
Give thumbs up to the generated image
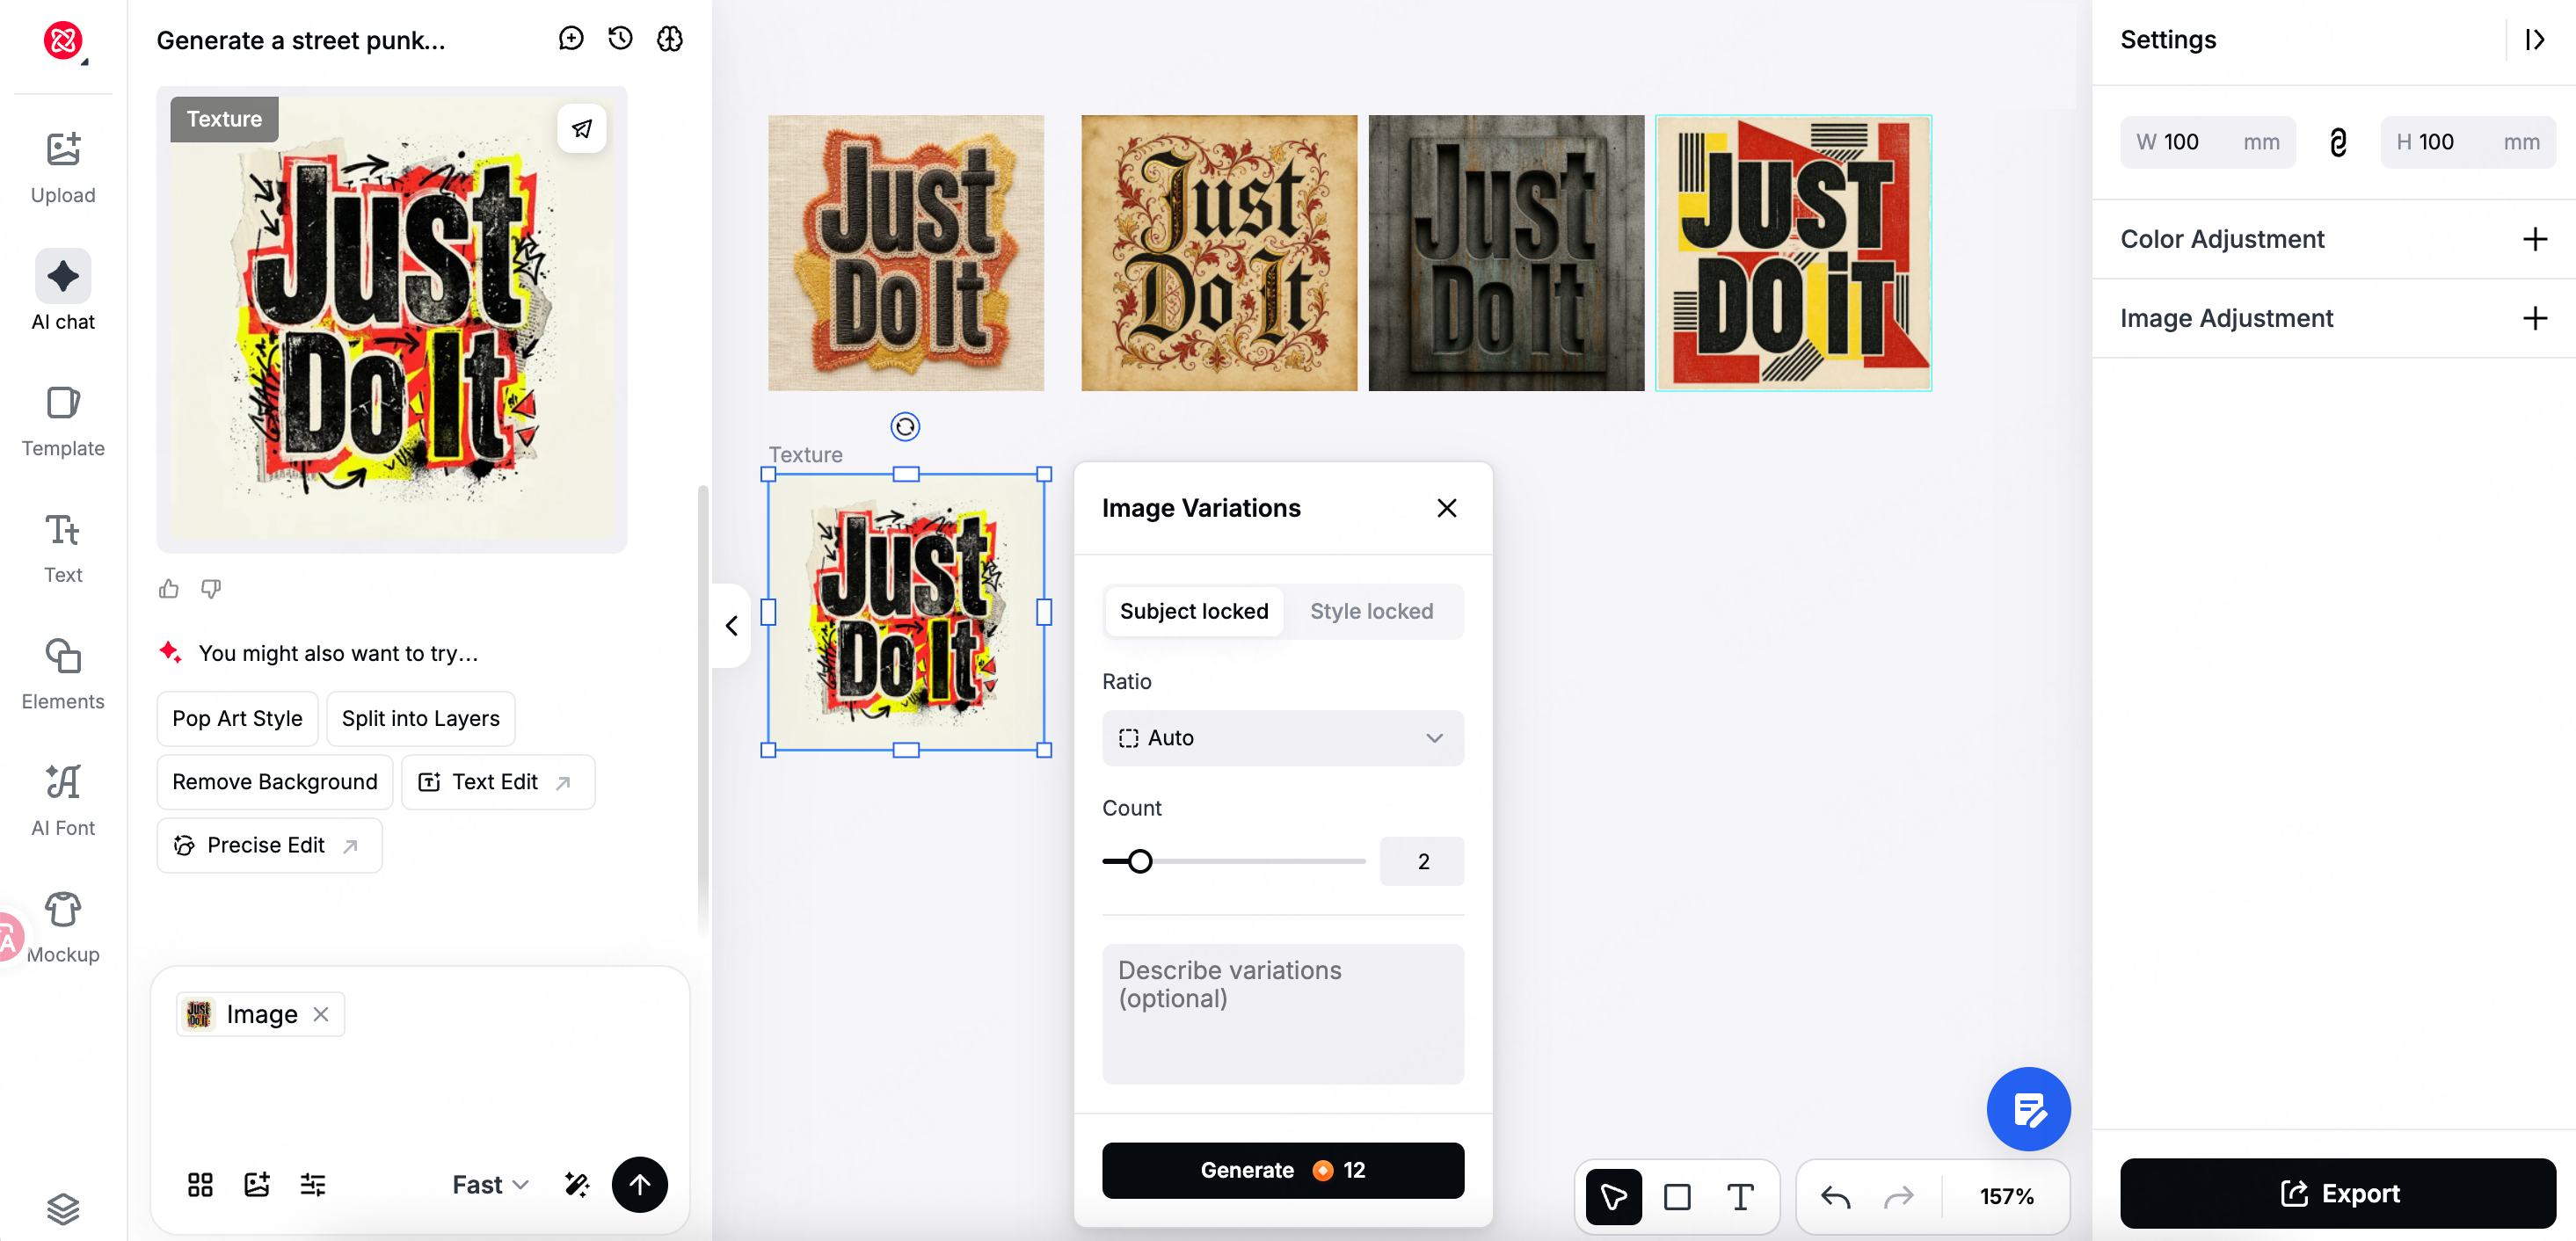[x=169, y=588]
